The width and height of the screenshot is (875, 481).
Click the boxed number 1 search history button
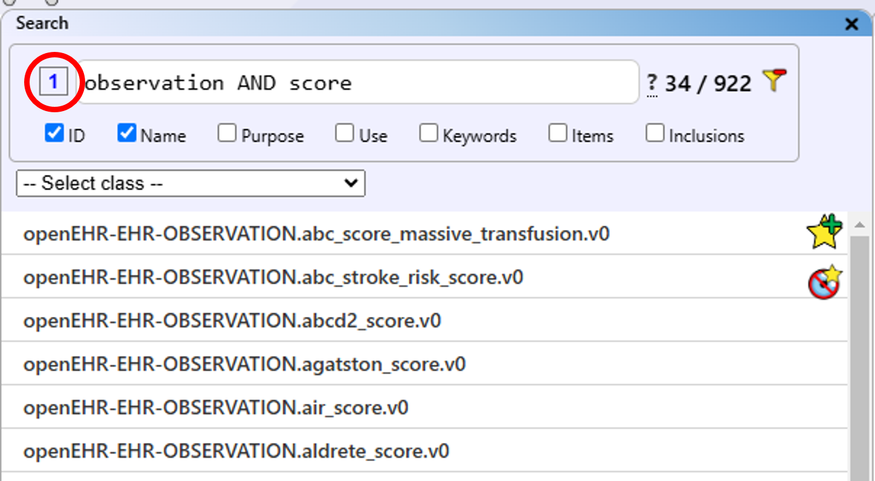pyautogui.click(x=54, y=82)
